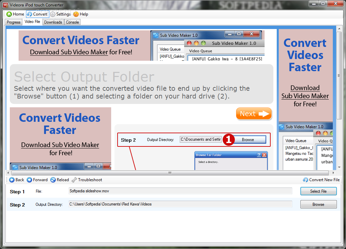This screenshot has height=249, width=346.
Task: Click the 'Select Output Folder' heading
Action: pyautogui.click(x=84, y=77)
